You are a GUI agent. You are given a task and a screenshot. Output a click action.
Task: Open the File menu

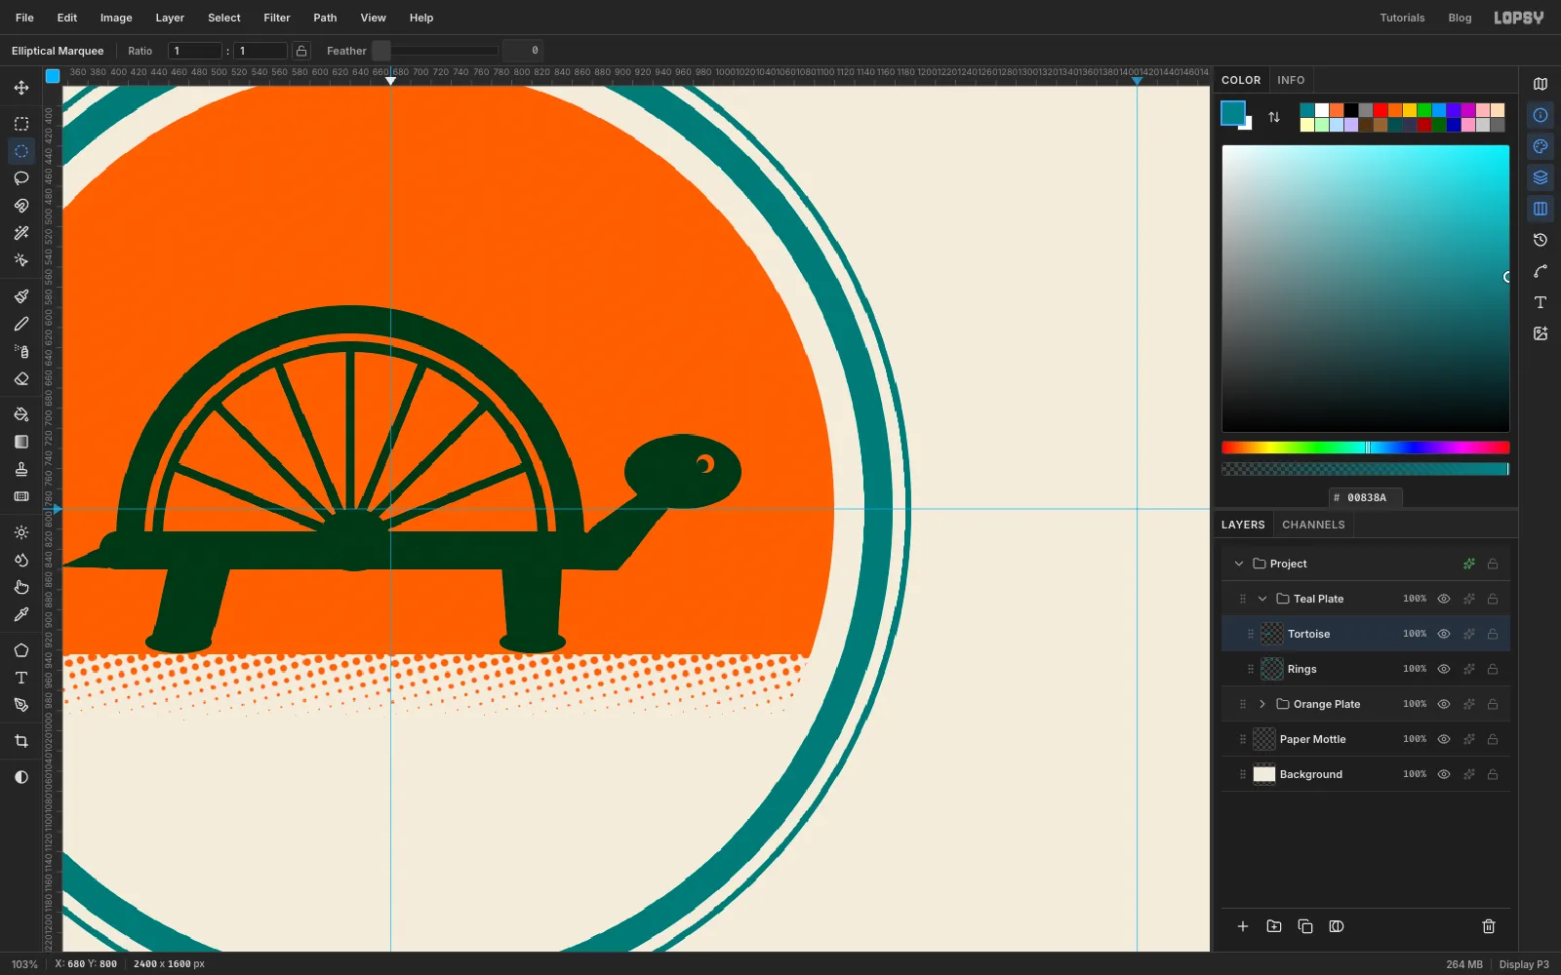tap(24, 18)
